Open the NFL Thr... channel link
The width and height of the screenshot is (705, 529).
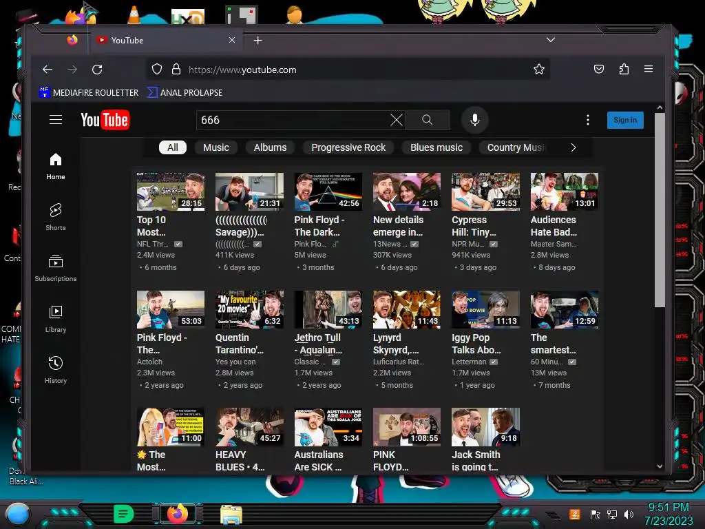pyautogui.click(x=152, y=244)
